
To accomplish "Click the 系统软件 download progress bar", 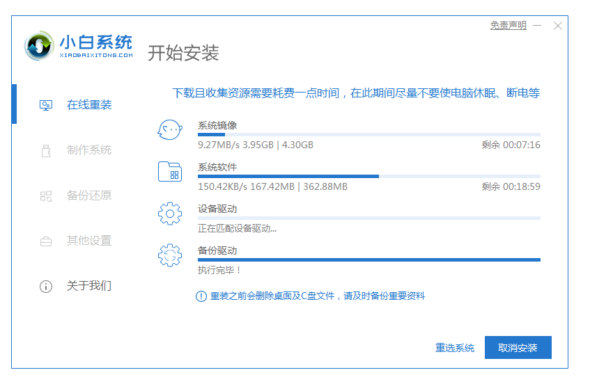I will pos(368,177).
